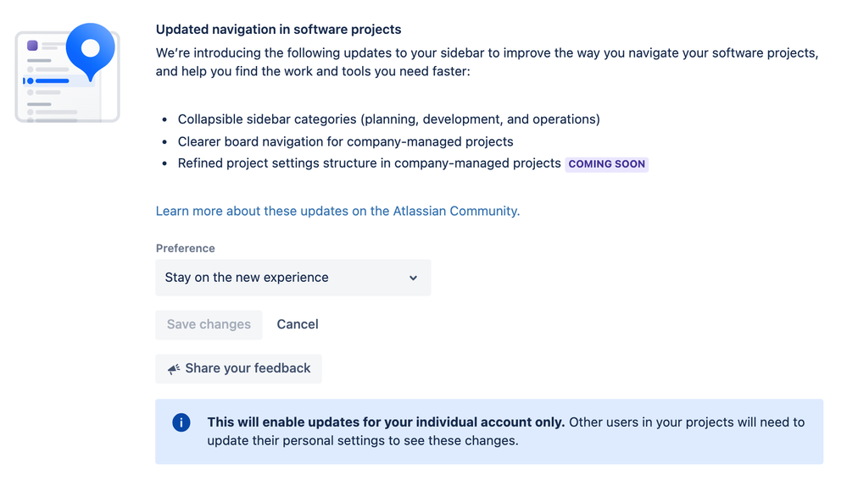Click the highlighted blue row in the sidebar illustration
The height and width of the screenshot is (491, 847).
[58, 81]
